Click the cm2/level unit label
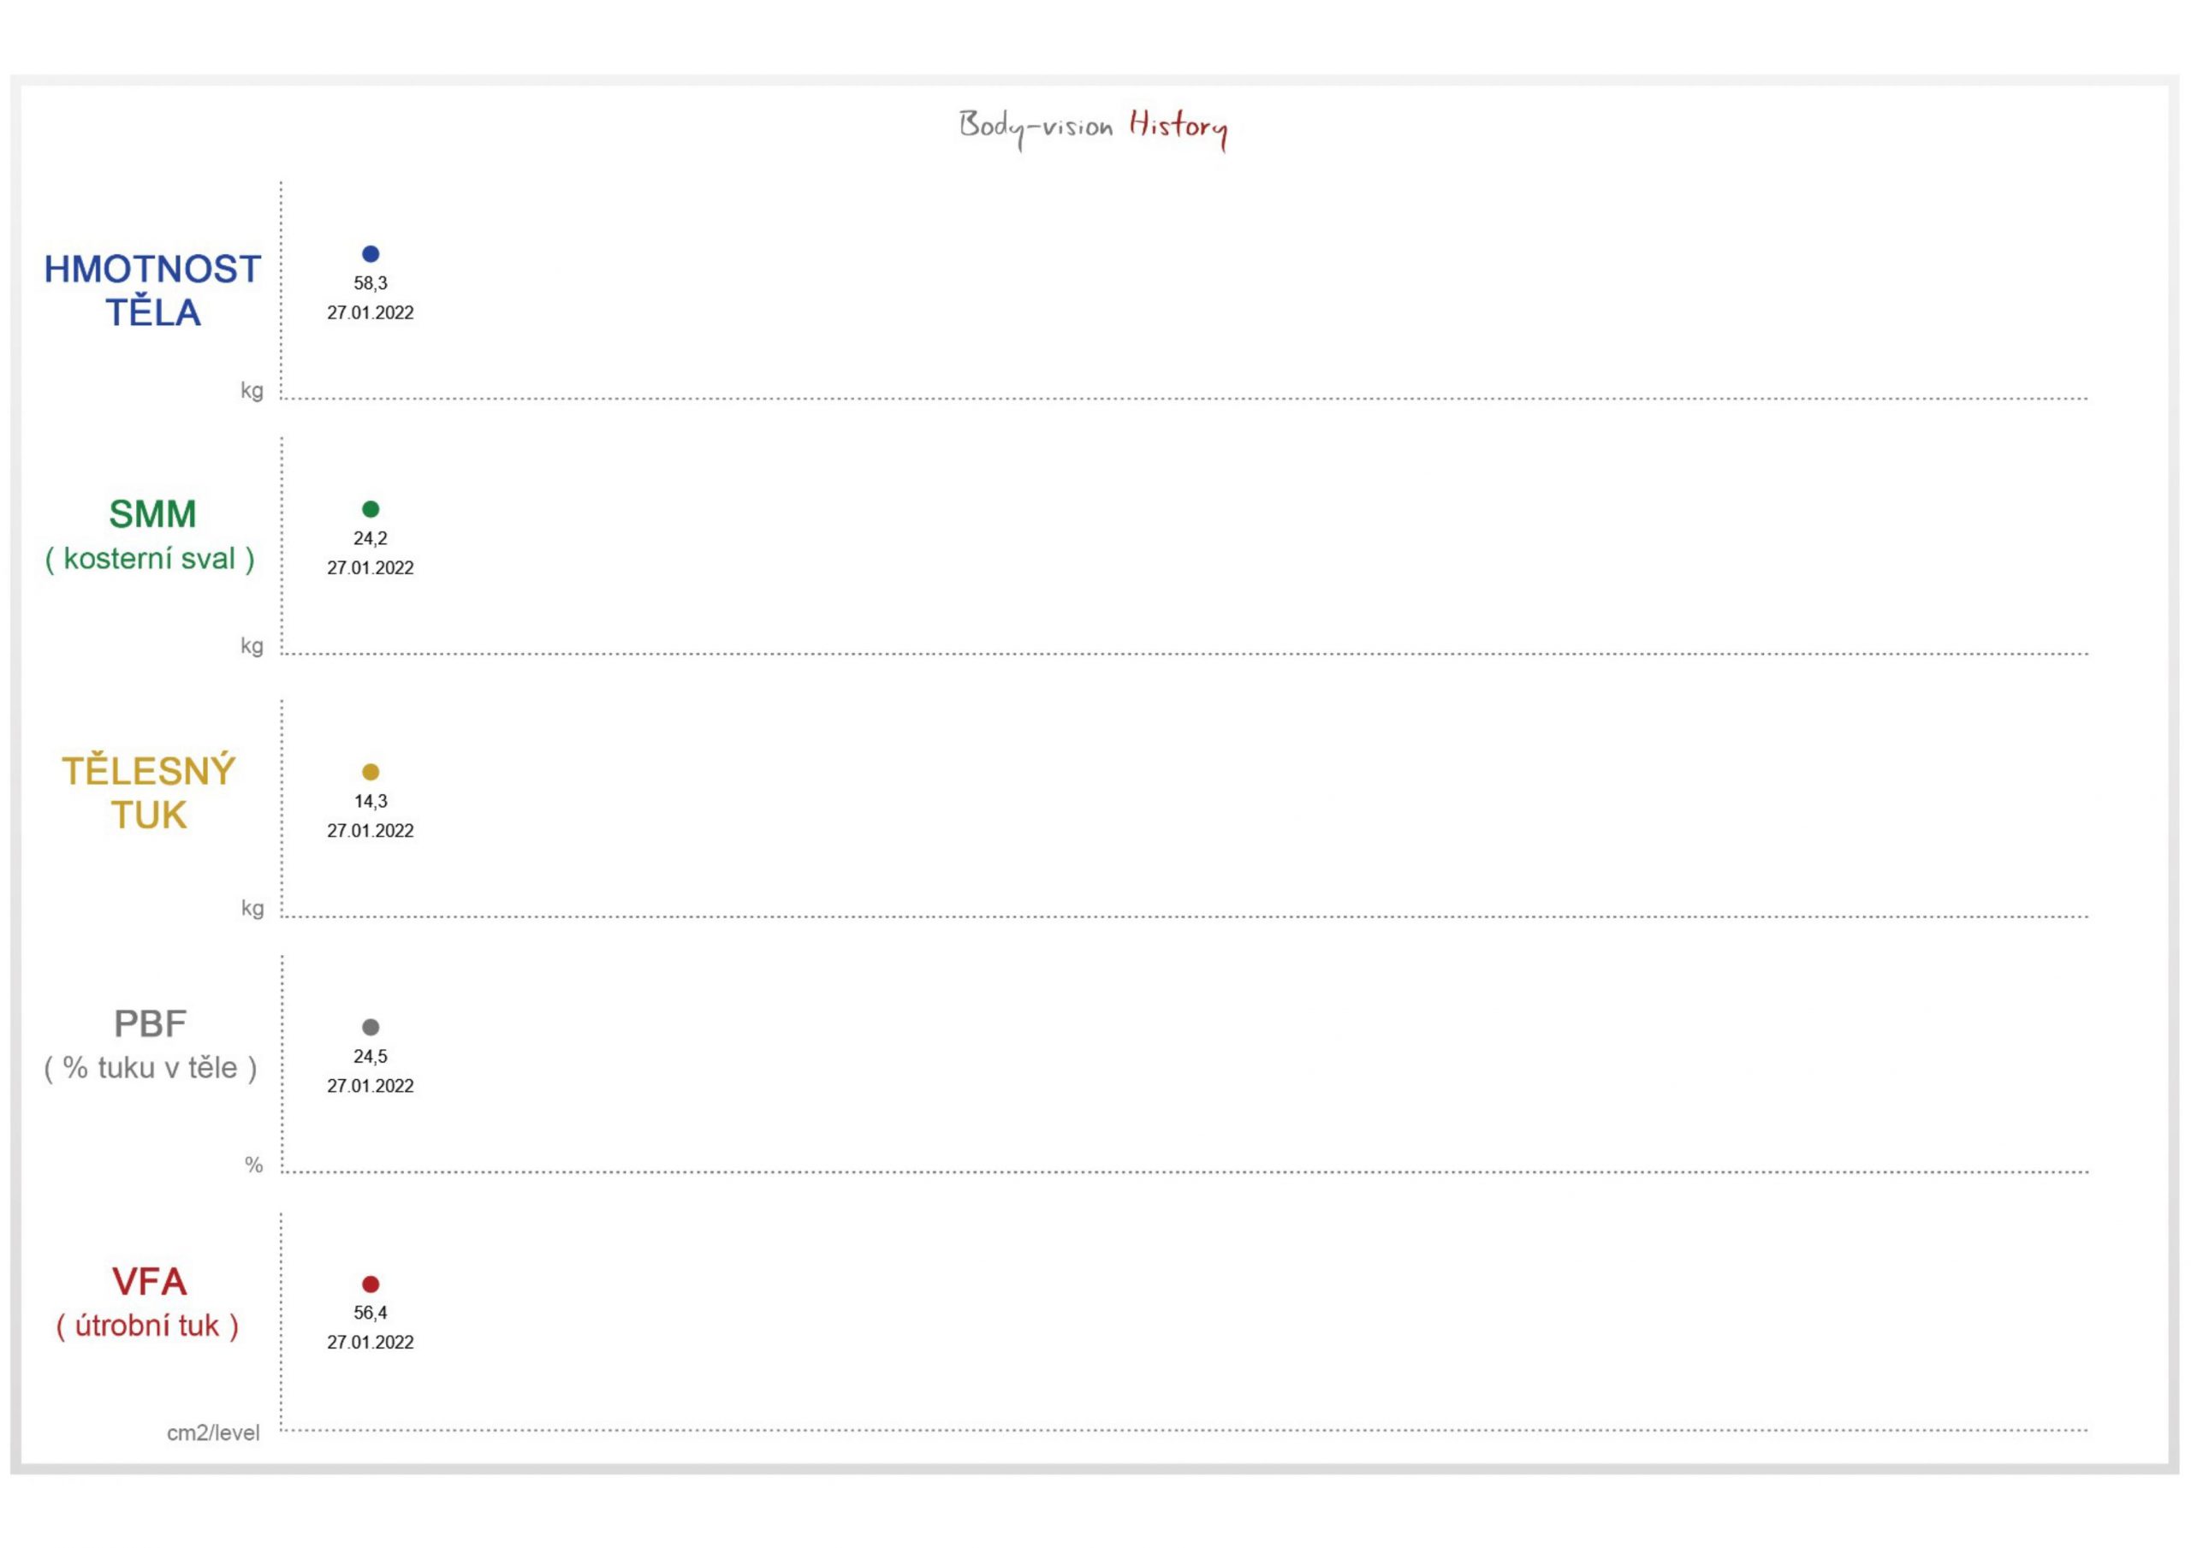 click(213, 1433)
